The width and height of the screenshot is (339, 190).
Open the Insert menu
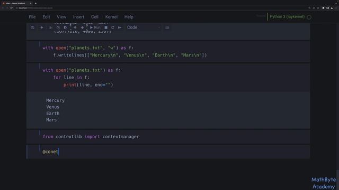pos(78,17)
